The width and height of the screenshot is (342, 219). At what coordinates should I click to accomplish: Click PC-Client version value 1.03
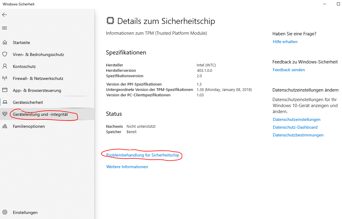(200, 95)
